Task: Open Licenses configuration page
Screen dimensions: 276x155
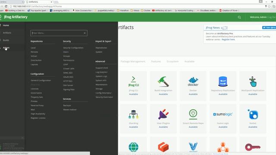Action: (x=34, y=89)
